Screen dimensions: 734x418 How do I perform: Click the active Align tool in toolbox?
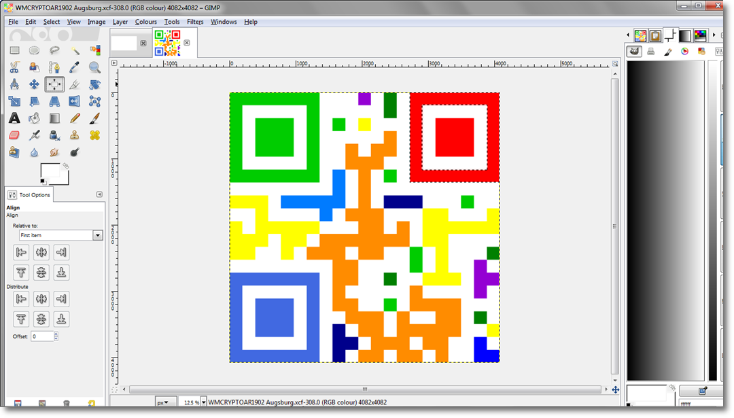pyautogui.click(x=54, y=84)
